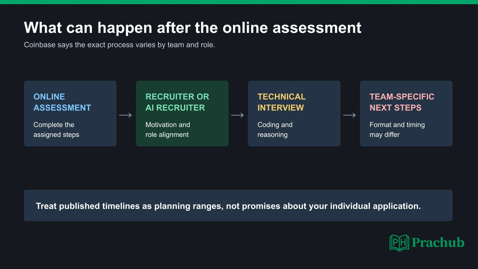
Task: Click the slide title about online assessment
Action: [x=193, y=28]
